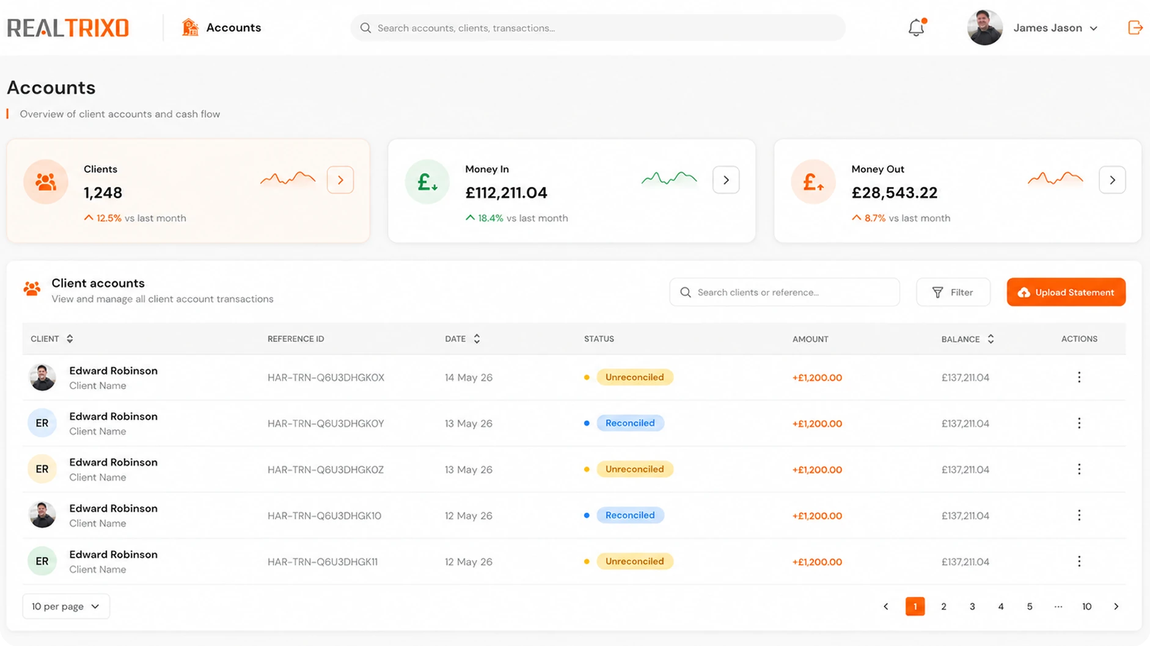Click the Clients sparkline chart
Image resolution: width=1150 pixels, height=646 pixels.
point(288,179)
